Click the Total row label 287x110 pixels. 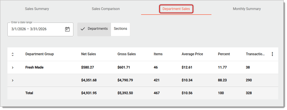(29, 93)
